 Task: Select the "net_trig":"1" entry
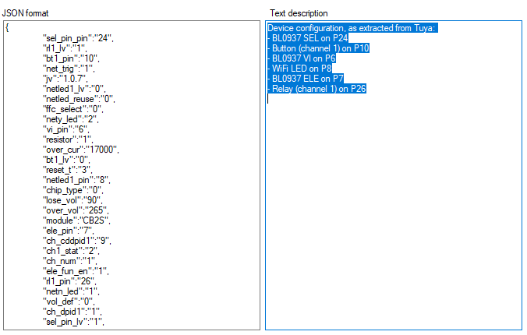click(x=69, y=69)
